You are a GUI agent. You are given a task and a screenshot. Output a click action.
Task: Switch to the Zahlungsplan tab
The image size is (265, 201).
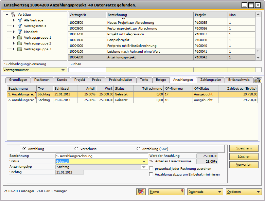click(210, 80)
